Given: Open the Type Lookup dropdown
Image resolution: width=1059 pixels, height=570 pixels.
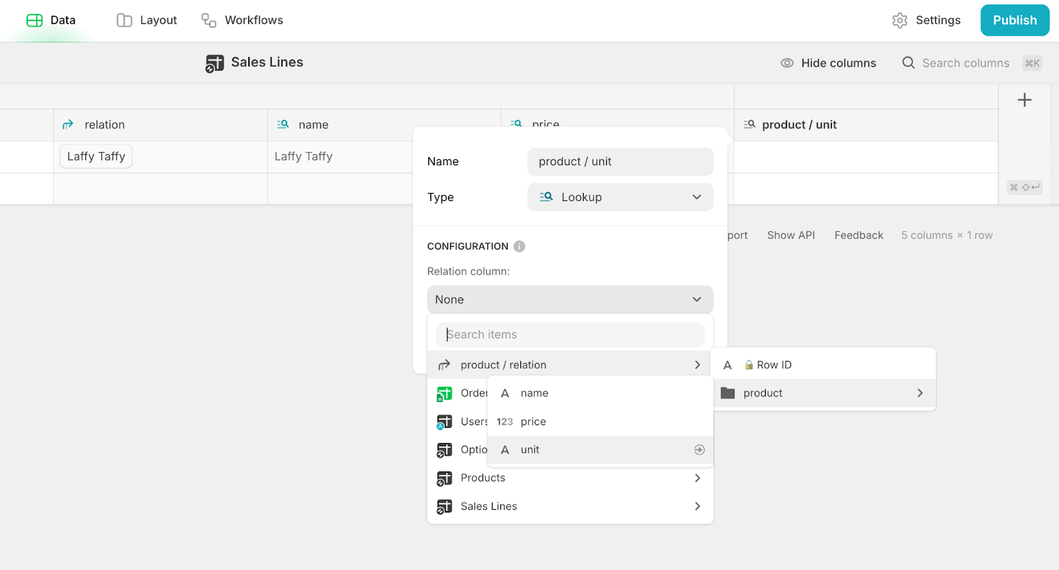Looking at the screenshot, I should pyautogui.click(x=620, y=197).
